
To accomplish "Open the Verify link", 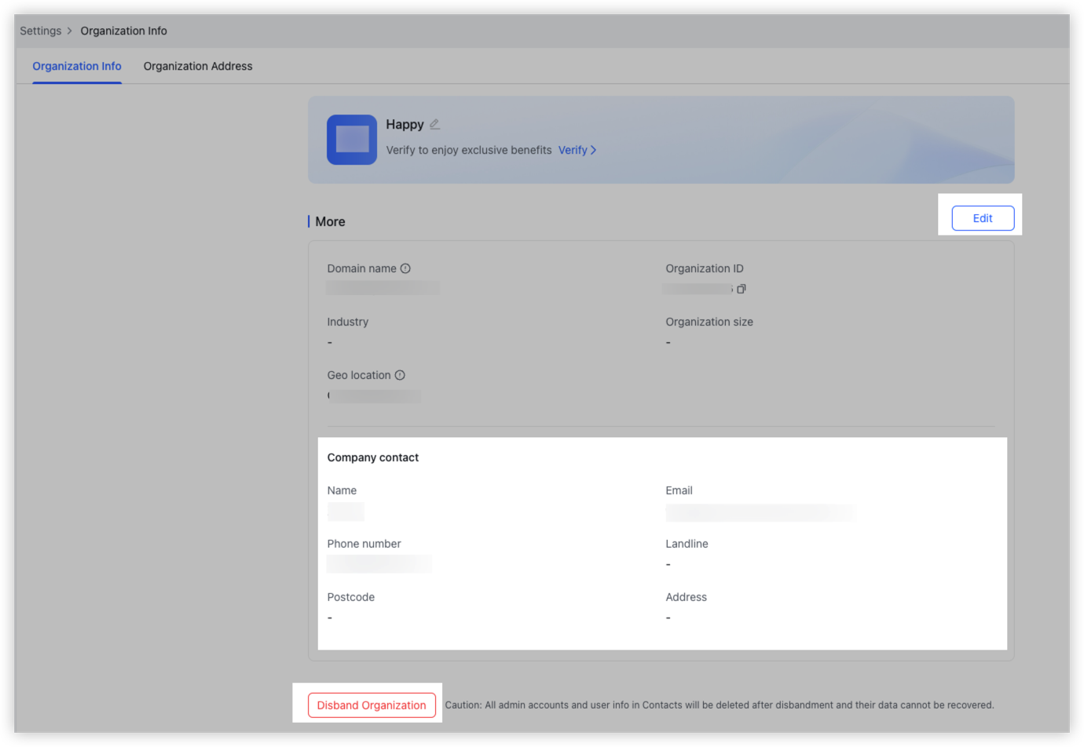I will click(x=577, y=150).
